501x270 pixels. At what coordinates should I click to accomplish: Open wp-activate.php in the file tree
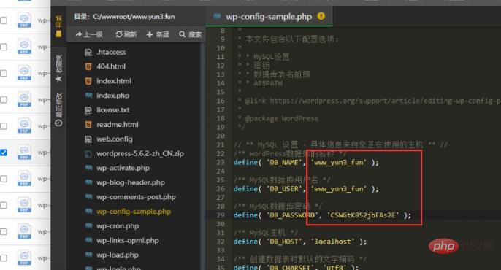click(123, 168)
